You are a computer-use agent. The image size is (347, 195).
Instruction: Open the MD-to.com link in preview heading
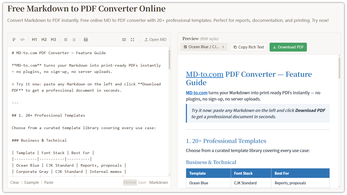(205, 74)
